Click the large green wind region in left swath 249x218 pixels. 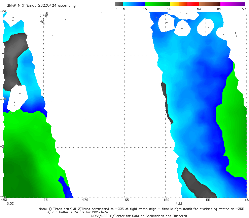(29, 155)
